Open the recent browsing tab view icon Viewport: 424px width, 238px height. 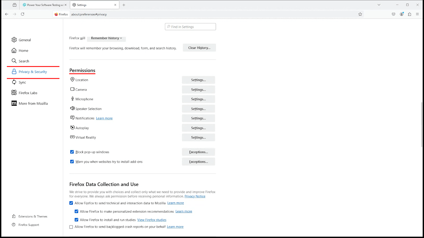click(x=15, y=5)
